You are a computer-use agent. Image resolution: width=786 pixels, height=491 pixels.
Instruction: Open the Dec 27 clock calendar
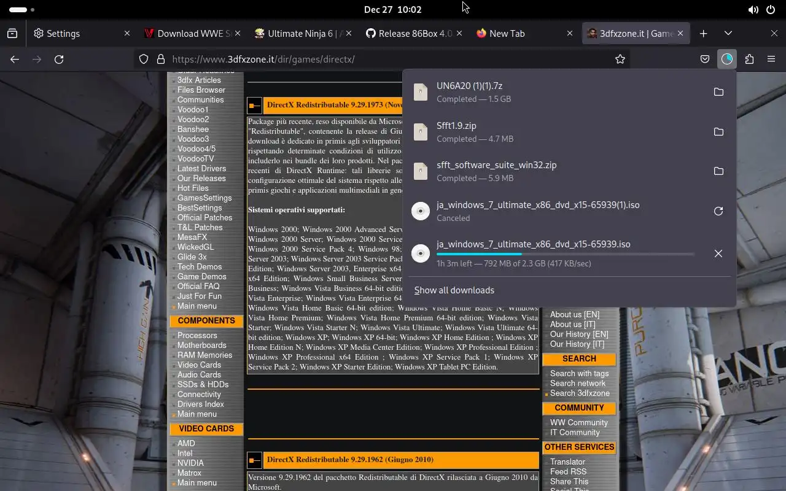pos(392,10)
